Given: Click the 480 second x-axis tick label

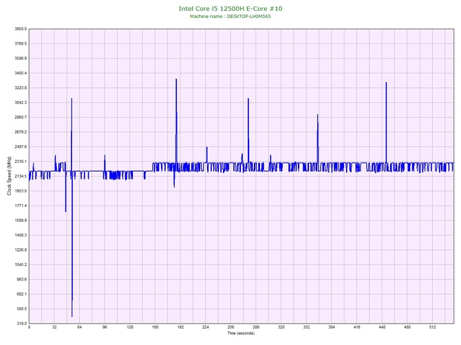Looking at the screenshot, I should pos(407,327).
